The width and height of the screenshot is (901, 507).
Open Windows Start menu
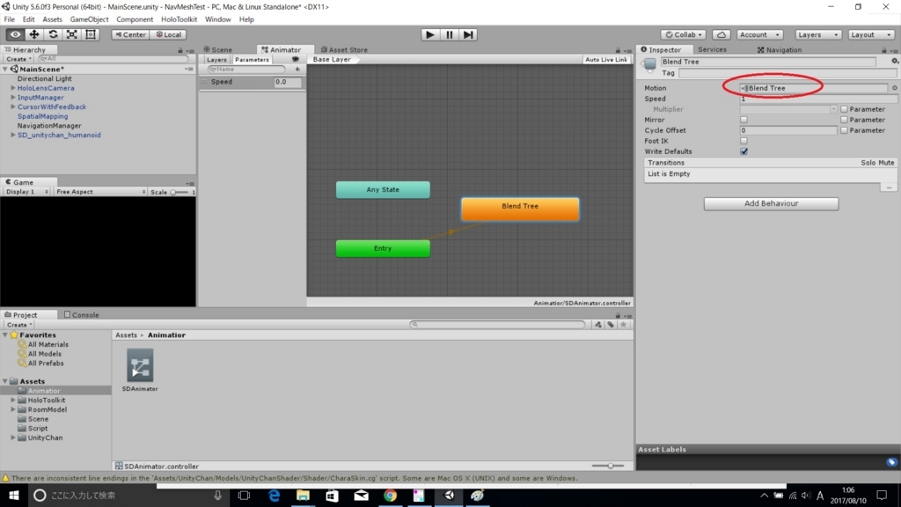pyautogui.click(x=14, y=495)
